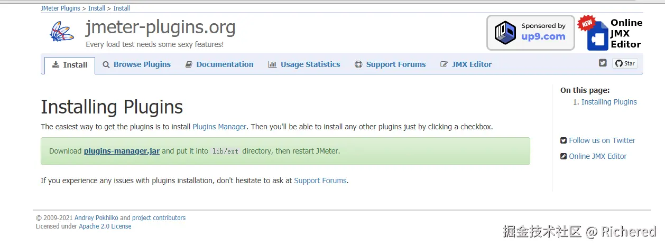
Task: Click the magnifier icon on Browse Plugins
Action: tap(106, 64)
